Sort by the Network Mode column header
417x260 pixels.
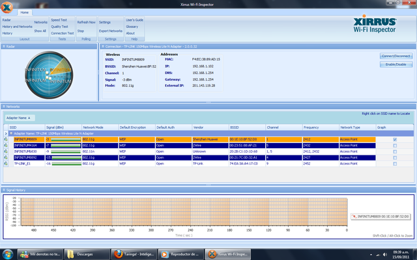tap(100, 127)
